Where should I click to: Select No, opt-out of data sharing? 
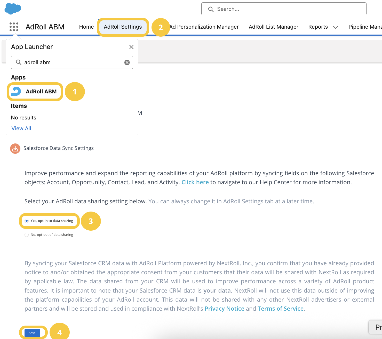(x=27, y=235)
